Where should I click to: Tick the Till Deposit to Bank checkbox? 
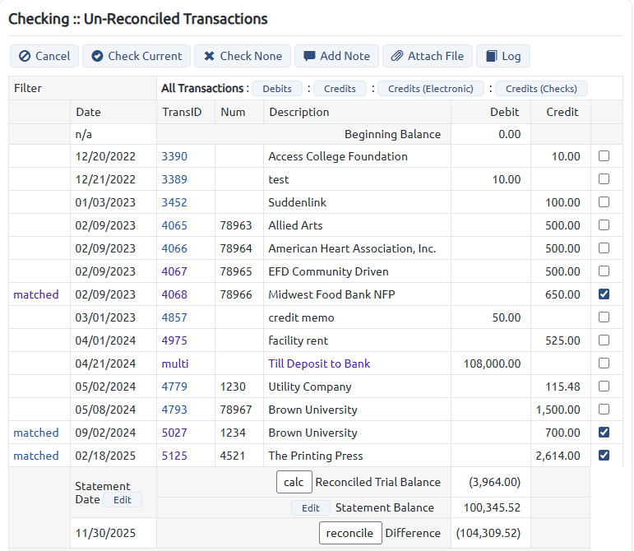(x=604, y=363)
